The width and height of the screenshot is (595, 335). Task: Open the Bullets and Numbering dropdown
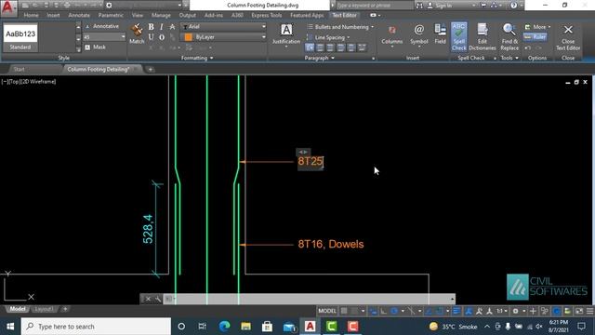(x=341, y=27)
